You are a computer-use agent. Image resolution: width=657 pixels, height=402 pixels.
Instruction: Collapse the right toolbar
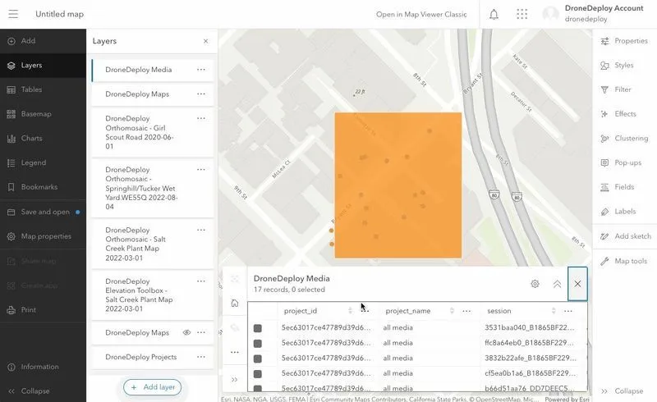pos(623,391)
